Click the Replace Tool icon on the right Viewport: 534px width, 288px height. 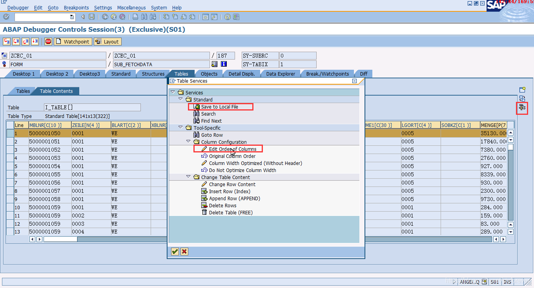522,98
